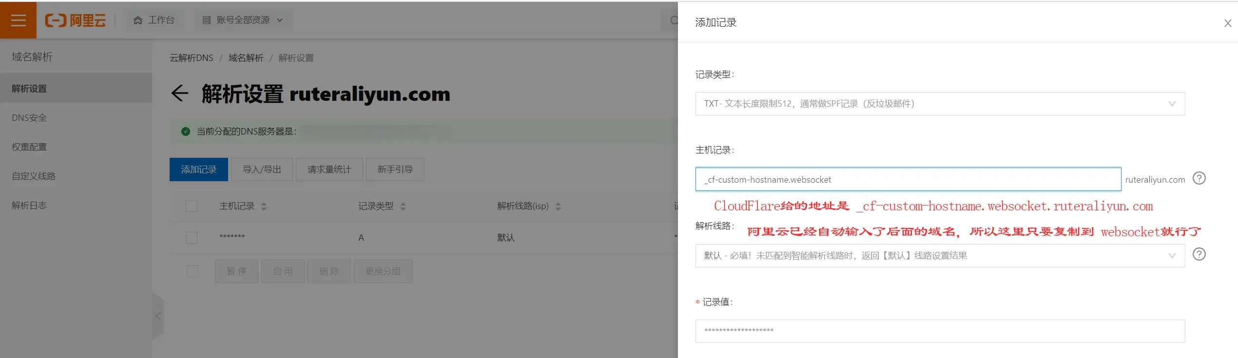1238x358 pixels.
Task: Sort by 主机记录 column
Action: pos(264,207)
